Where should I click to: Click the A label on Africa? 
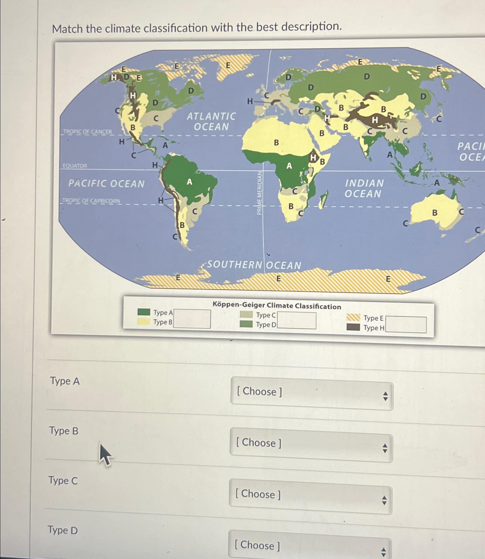289,166
